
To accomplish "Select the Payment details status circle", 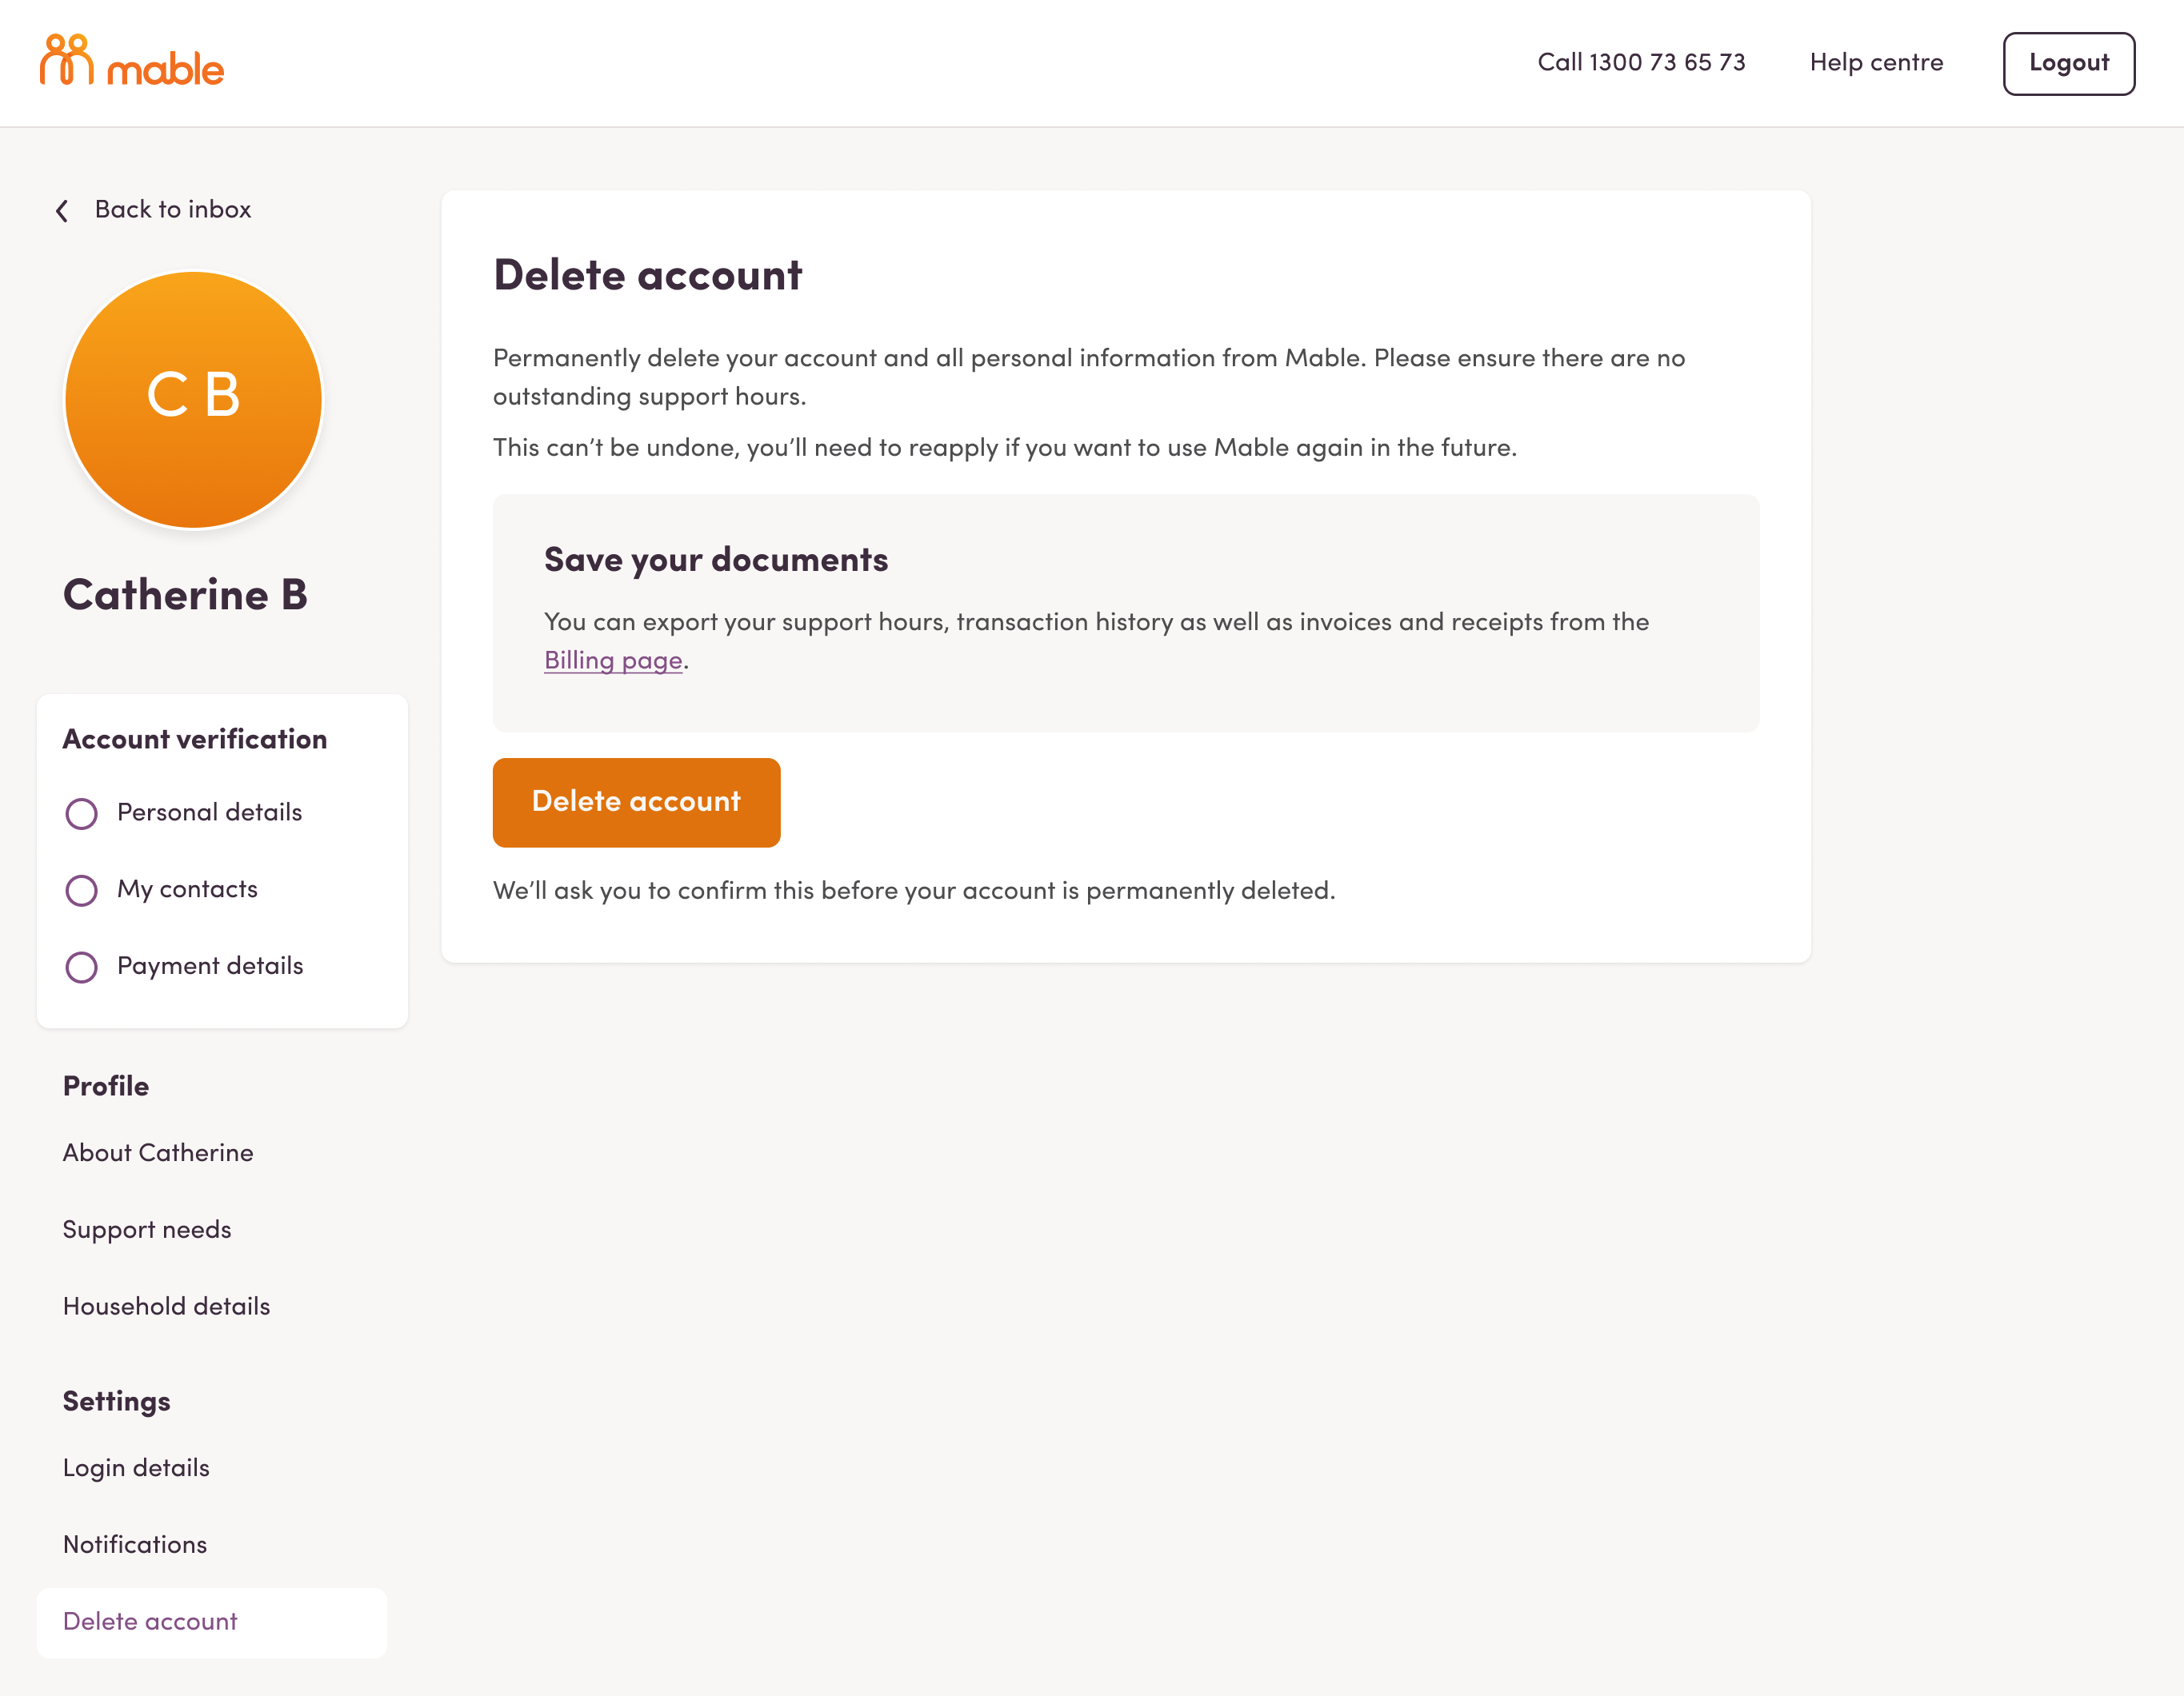I will pyautogui.click(x=81, y=968).
